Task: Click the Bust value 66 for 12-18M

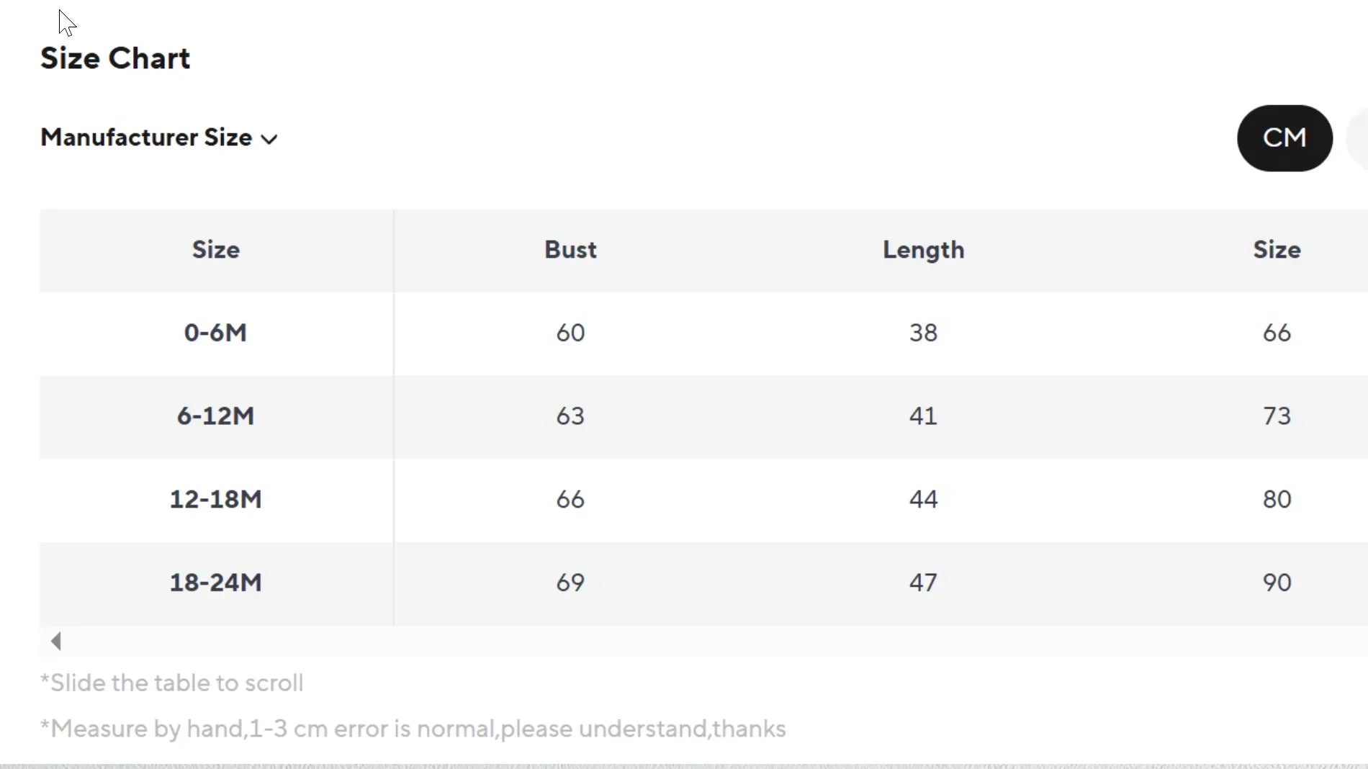Action: tap(570, 499)
